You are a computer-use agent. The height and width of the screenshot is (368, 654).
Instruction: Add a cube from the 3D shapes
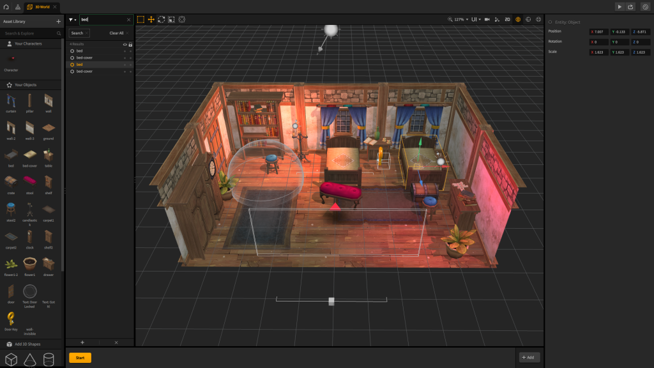click(11, 359)
